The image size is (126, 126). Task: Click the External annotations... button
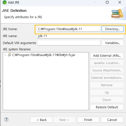coord(107,78)
